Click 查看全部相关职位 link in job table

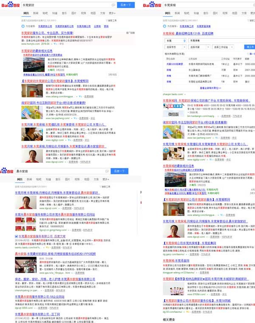click(210, 88)
